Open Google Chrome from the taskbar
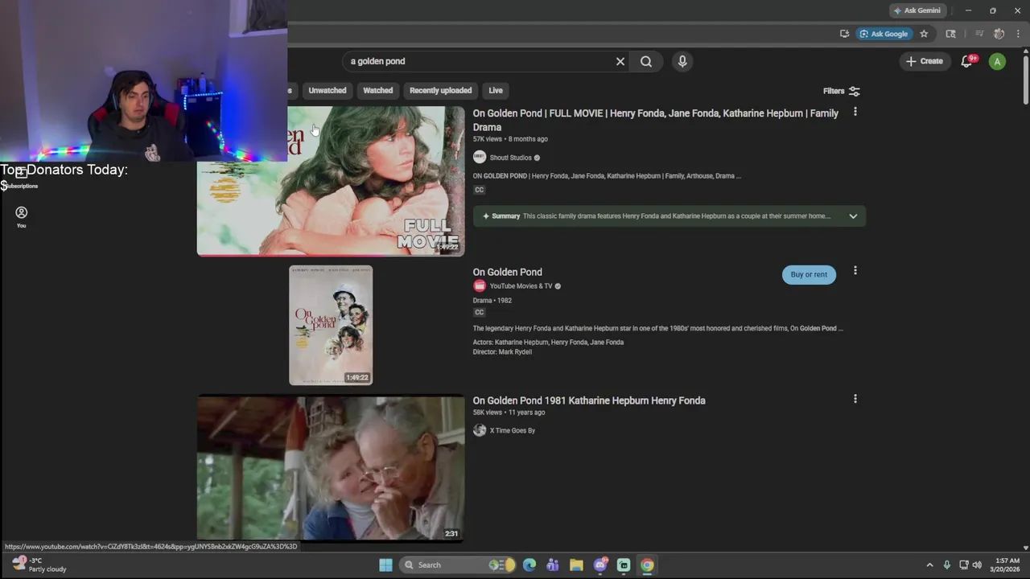 (647, 565)
